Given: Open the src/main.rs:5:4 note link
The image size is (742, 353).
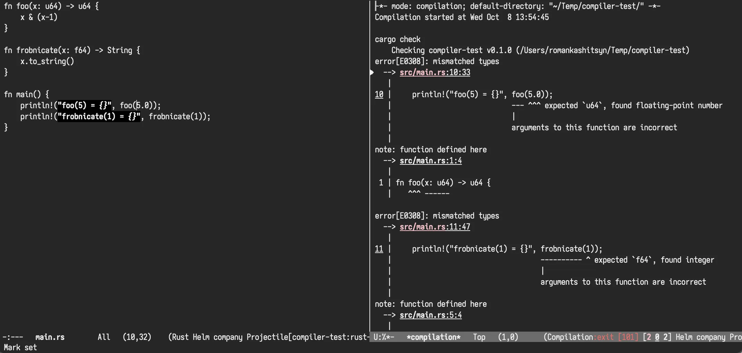Looking at the screenshot, I should (x=431, y=315).
